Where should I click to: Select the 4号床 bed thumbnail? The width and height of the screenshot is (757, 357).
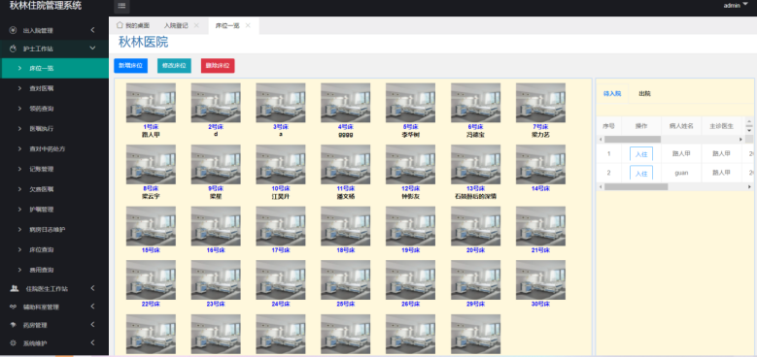(x=346, y=103)
